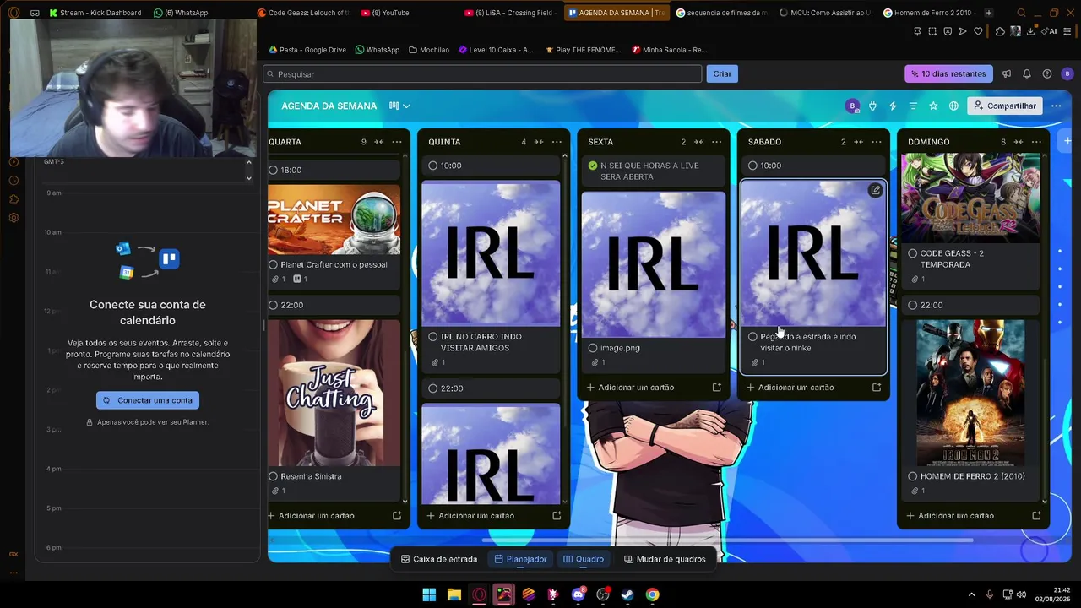Open the Trello notifications bell
Screen dimensions: 1081x608
pyautogui.click(x=1027, y=74)
